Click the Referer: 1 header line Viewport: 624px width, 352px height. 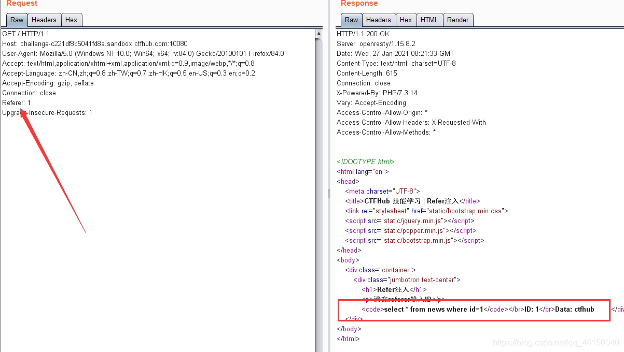(17, 103)
